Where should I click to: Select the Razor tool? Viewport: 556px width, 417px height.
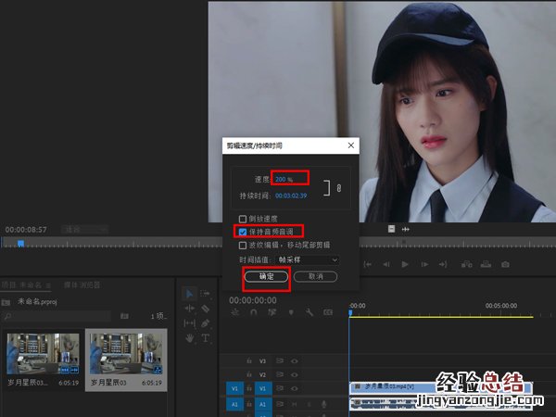[205, 308]
